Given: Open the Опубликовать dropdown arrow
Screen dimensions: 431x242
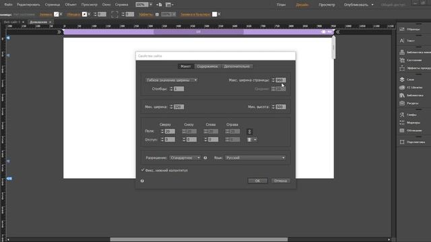Looking at the screenshot, I should click(372, 5).
